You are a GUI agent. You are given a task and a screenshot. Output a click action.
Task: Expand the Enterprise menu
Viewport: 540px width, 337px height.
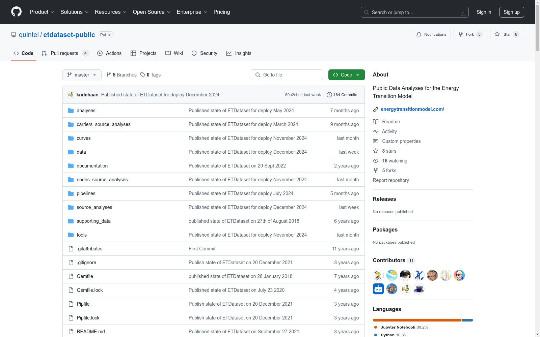tap(192, 12)
